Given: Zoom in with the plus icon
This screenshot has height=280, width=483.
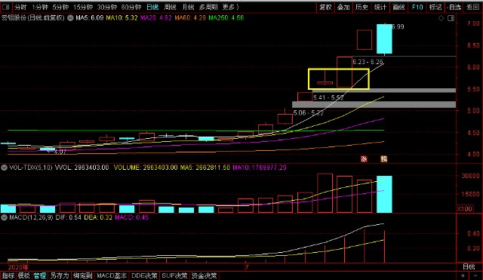Looking at the screenshot, I should tap(463, 275).
